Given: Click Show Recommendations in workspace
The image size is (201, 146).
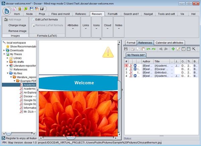Looking at the screenshot, I should pyautogui.click(x=21, y=46).
